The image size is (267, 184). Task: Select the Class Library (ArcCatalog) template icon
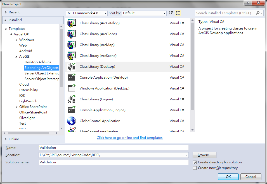72,23
